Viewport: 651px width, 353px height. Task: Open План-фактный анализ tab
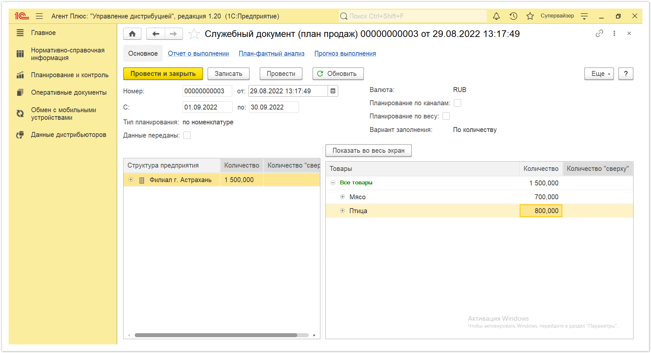coord(271,53)
